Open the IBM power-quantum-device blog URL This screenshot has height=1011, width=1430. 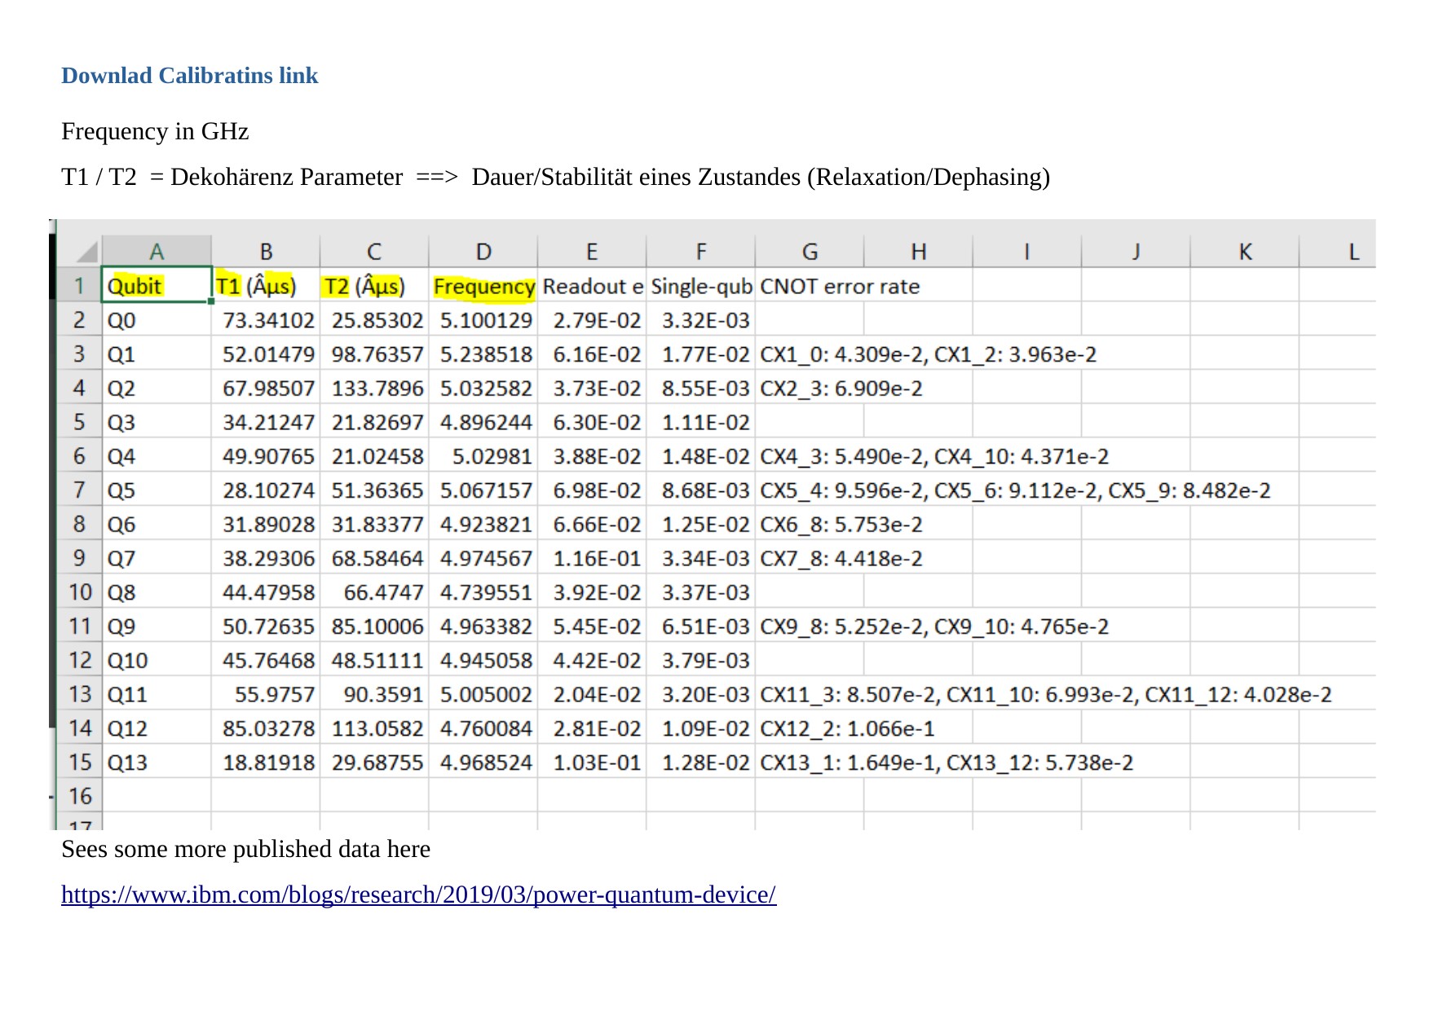click(418, 895)
